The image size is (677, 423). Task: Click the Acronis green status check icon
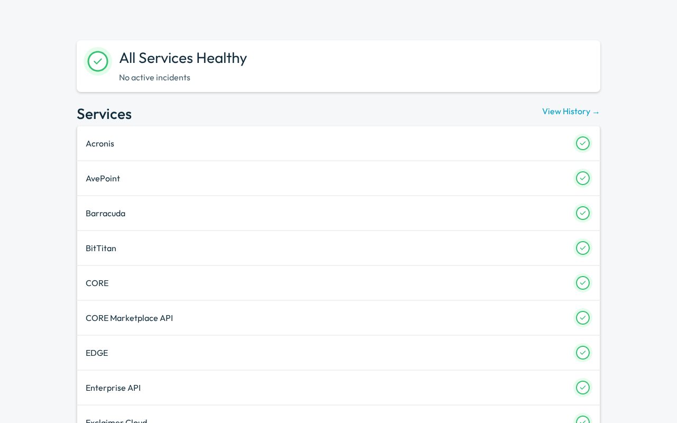[583, 143]
